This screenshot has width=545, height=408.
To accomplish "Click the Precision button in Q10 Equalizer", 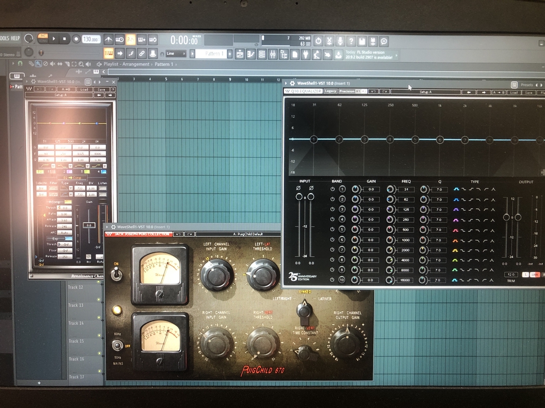I will 346,92.
